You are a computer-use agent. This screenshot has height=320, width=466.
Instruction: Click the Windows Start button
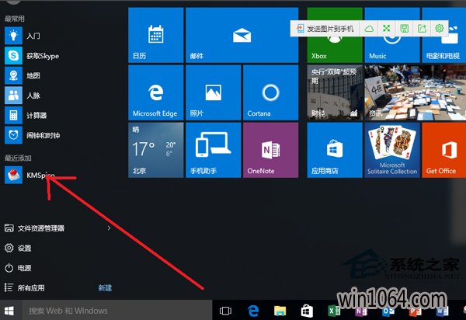click(9, 311)
